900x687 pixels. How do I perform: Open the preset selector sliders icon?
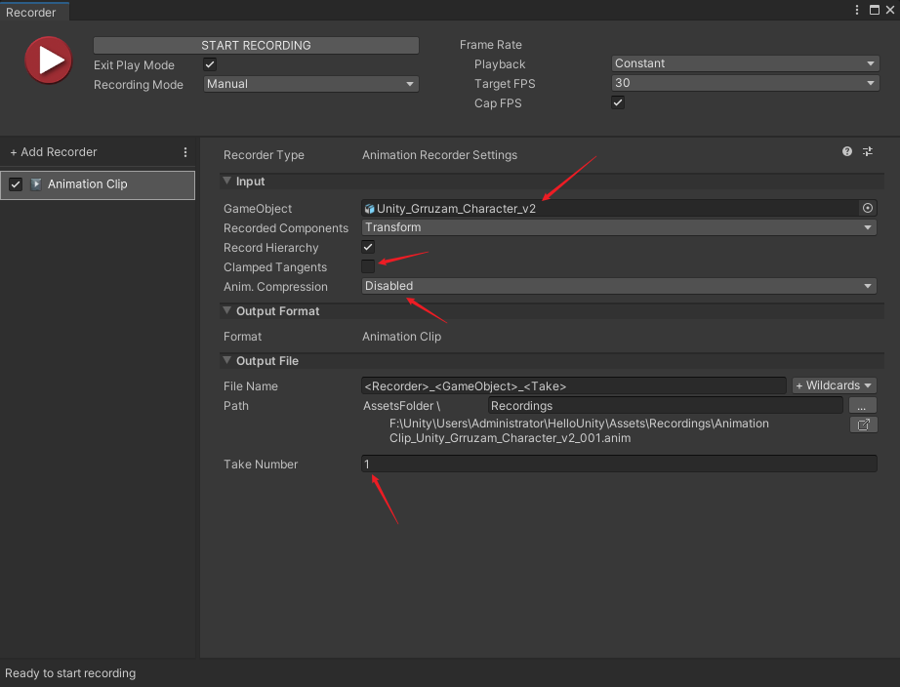(867, 151)
